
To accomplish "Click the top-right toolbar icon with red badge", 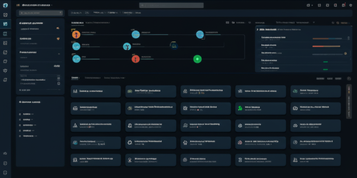I will point(344,5).
